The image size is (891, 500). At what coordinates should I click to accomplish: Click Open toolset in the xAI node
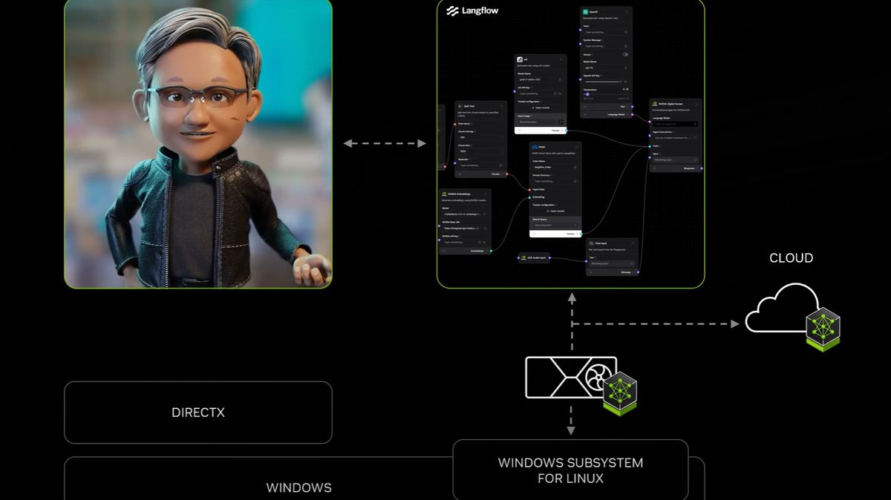541,108
